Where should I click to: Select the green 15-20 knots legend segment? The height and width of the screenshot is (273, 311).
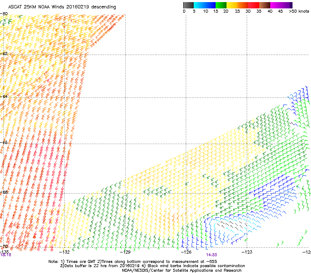(221, 5)
